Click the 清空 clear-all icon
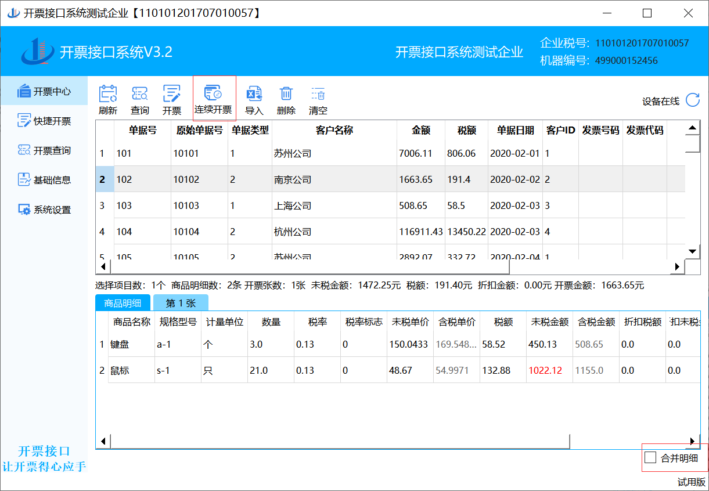Image resolution: width=709 pixels, height=491 pixels. (318, 94)
